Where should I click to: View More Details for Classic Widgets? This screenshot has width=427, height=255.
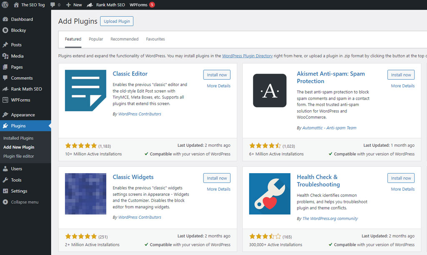point(219,189)
